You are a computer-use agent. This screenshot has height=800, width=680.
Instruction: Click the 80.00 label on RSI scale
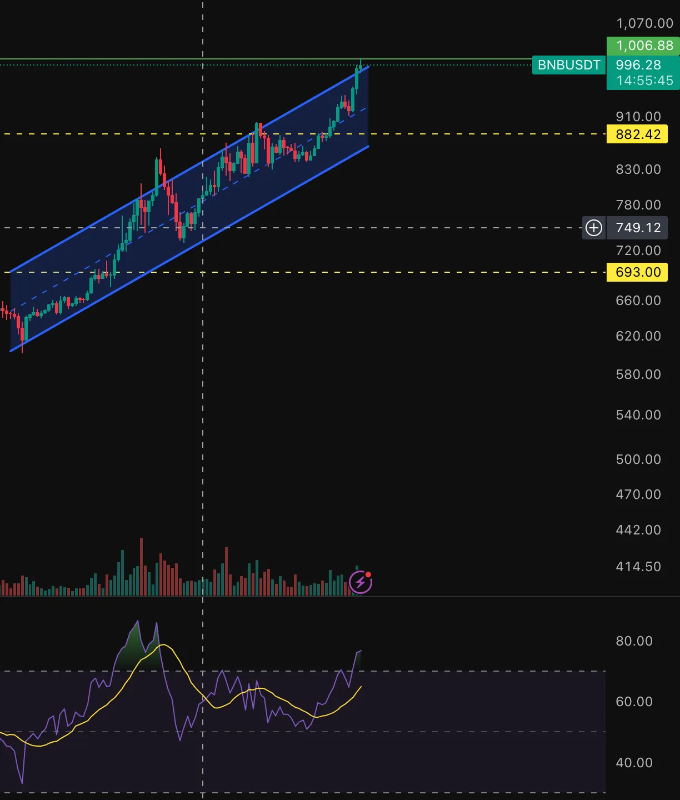point(634,641)
